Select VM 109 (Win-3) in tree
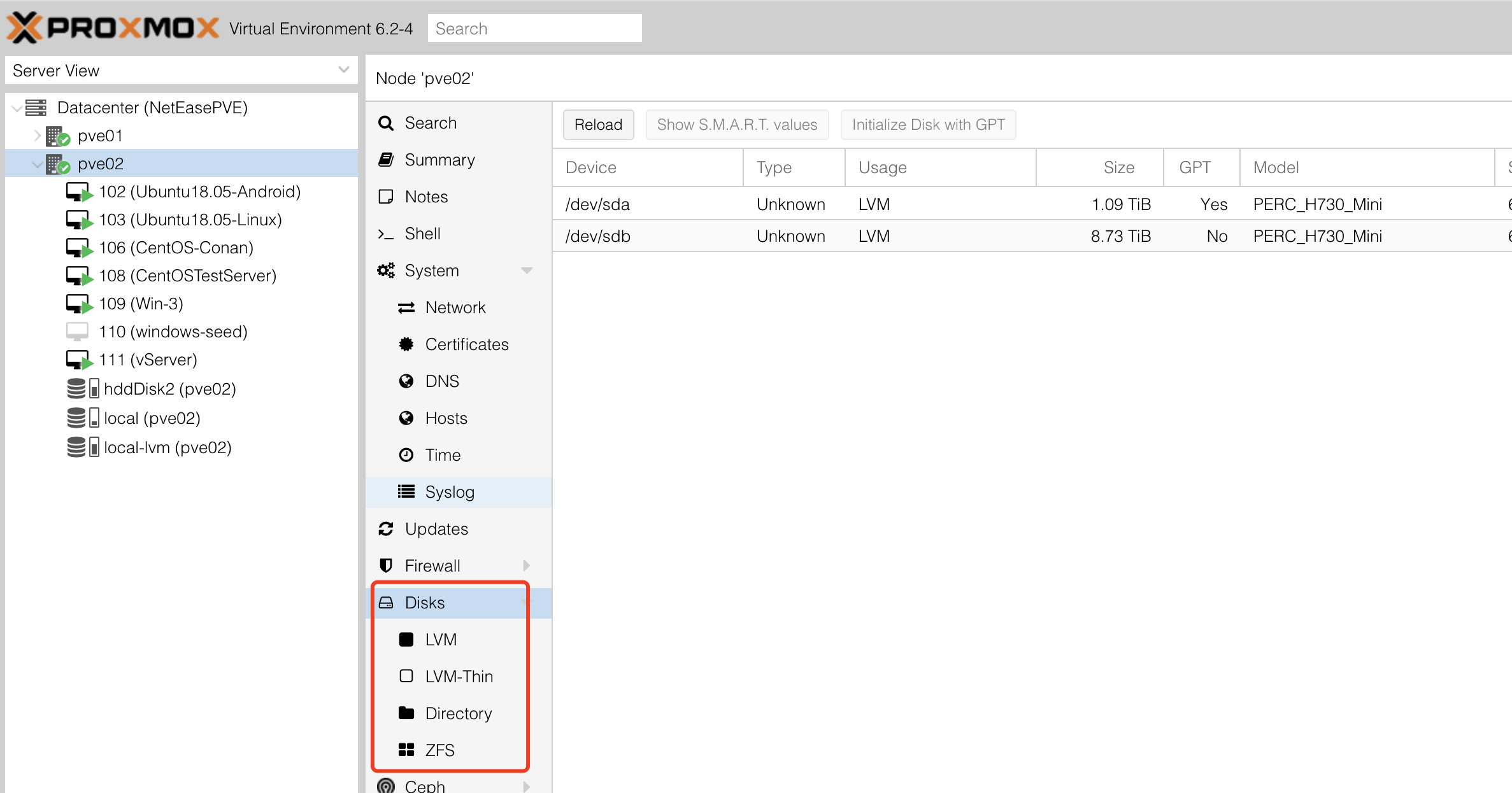The width and height of the screenshot is (1512, 793). pyautogui.click(x=141, y=304)
